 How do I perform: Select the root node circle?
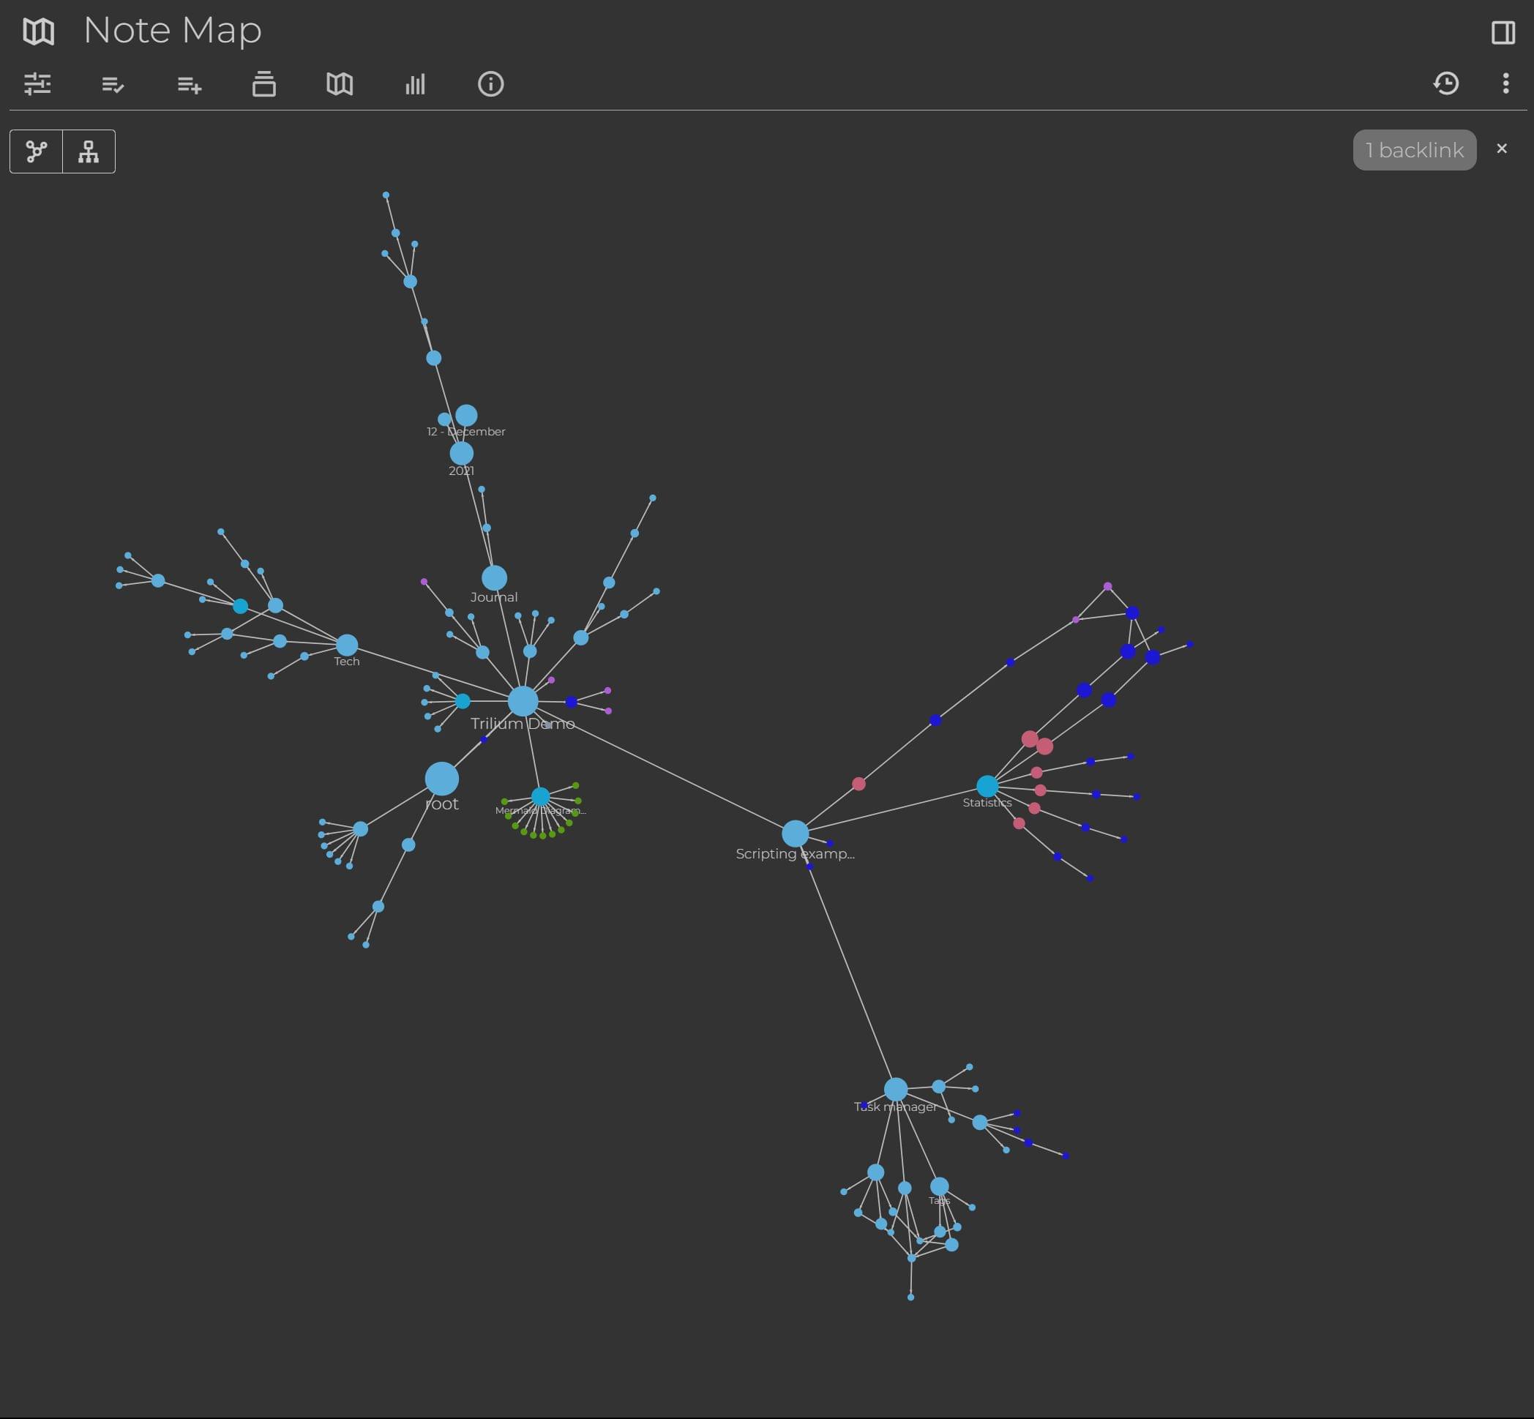tap(442, 779)
